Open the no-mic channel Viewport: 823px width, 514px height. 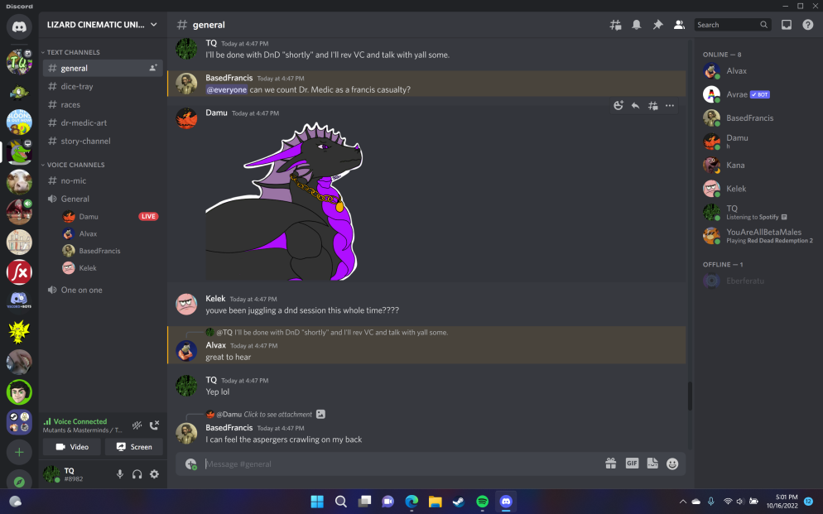tap(103, 180)
